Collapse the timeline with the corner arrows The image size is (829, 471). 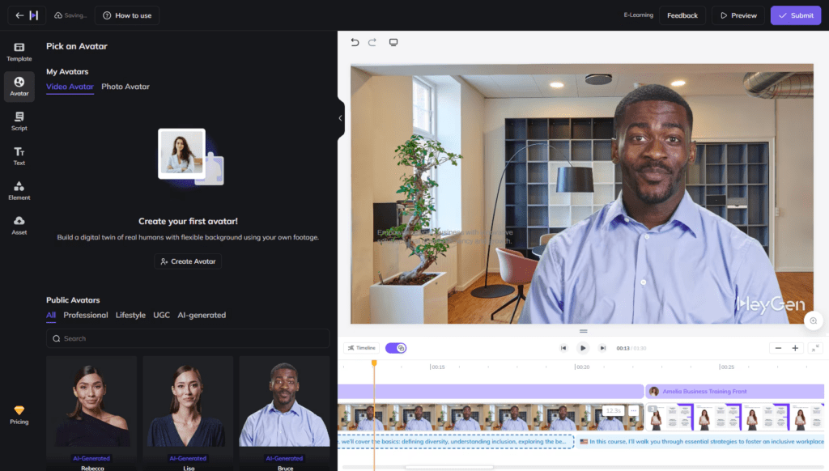(x=814, y=348)
